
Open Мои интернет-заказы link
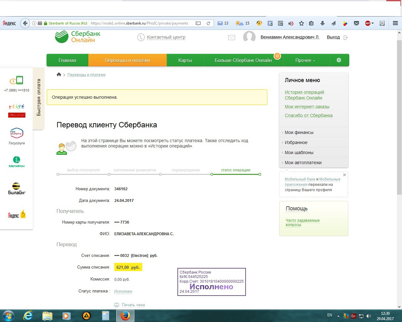click(x=307, y=107)
